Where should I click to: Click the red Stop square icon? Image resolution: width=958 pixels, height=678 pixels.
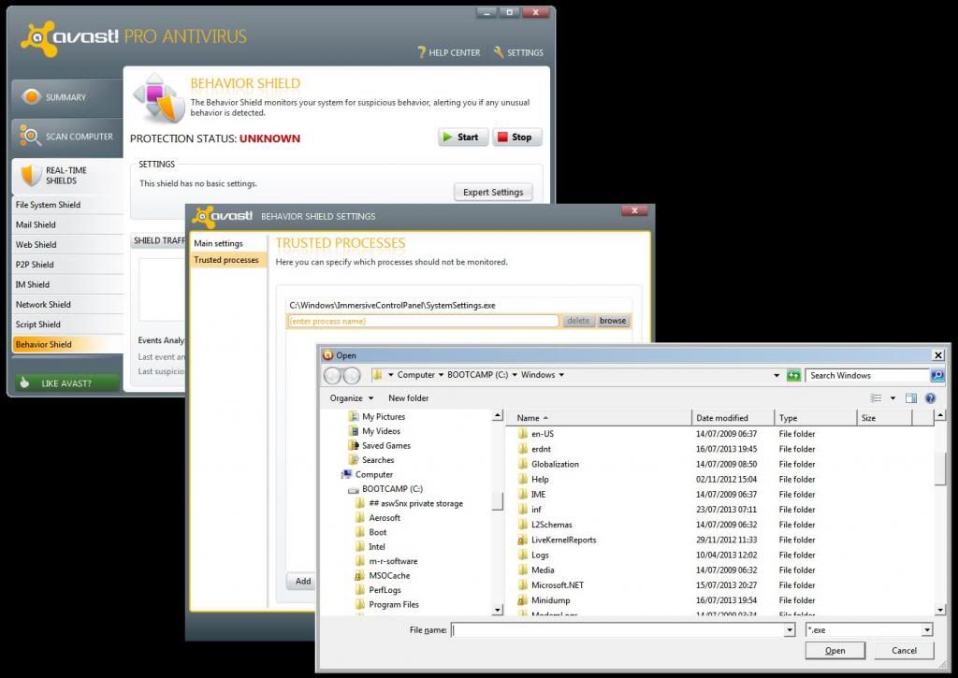(502, 137)
